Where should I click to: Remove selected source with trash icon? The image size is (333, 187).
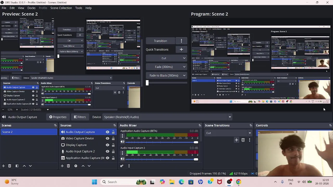pos(68,166)
